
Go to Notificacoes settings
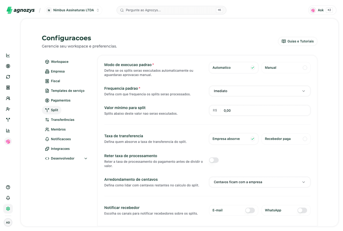(x=58, y=139)
